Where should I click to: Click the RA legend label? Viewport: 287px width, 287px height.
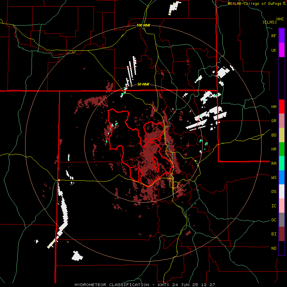tap(274, 164)
